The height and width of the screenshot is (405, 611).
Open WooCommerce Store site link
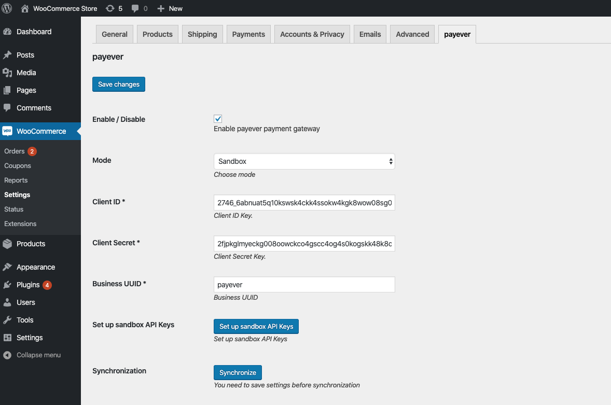tap(65, 9)
